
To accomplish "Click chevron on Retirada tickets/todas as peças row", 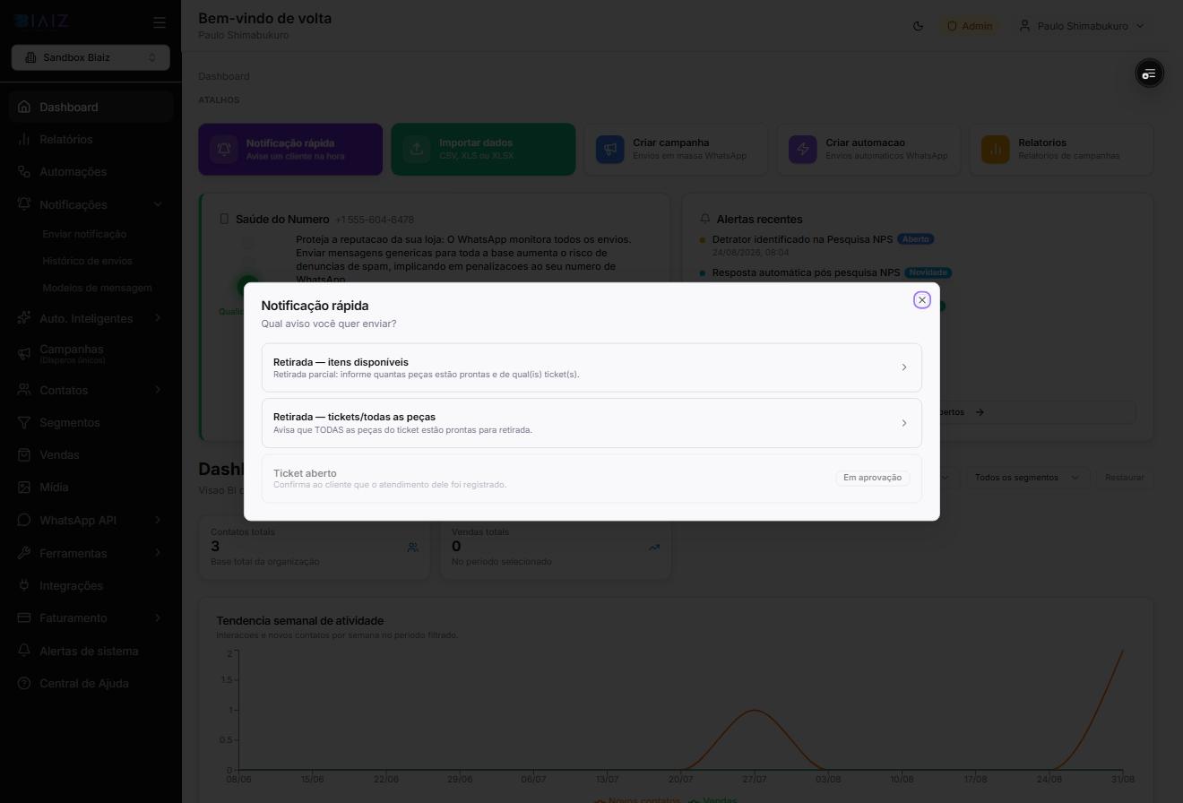I will [903, 423].
